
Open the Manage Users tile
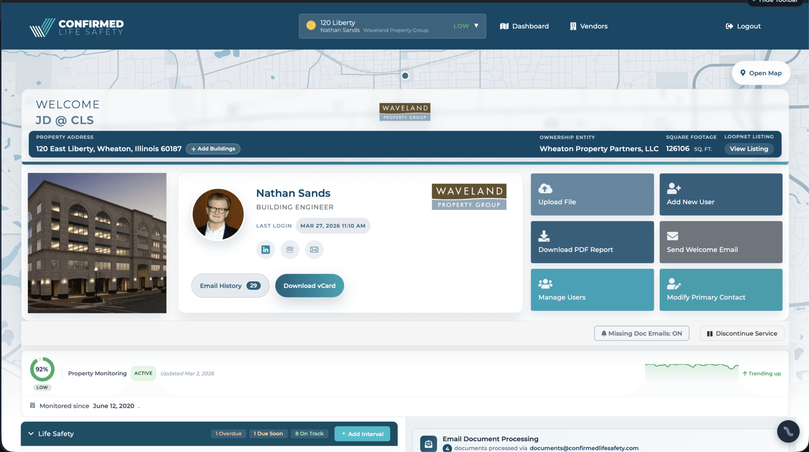(592, 290)
